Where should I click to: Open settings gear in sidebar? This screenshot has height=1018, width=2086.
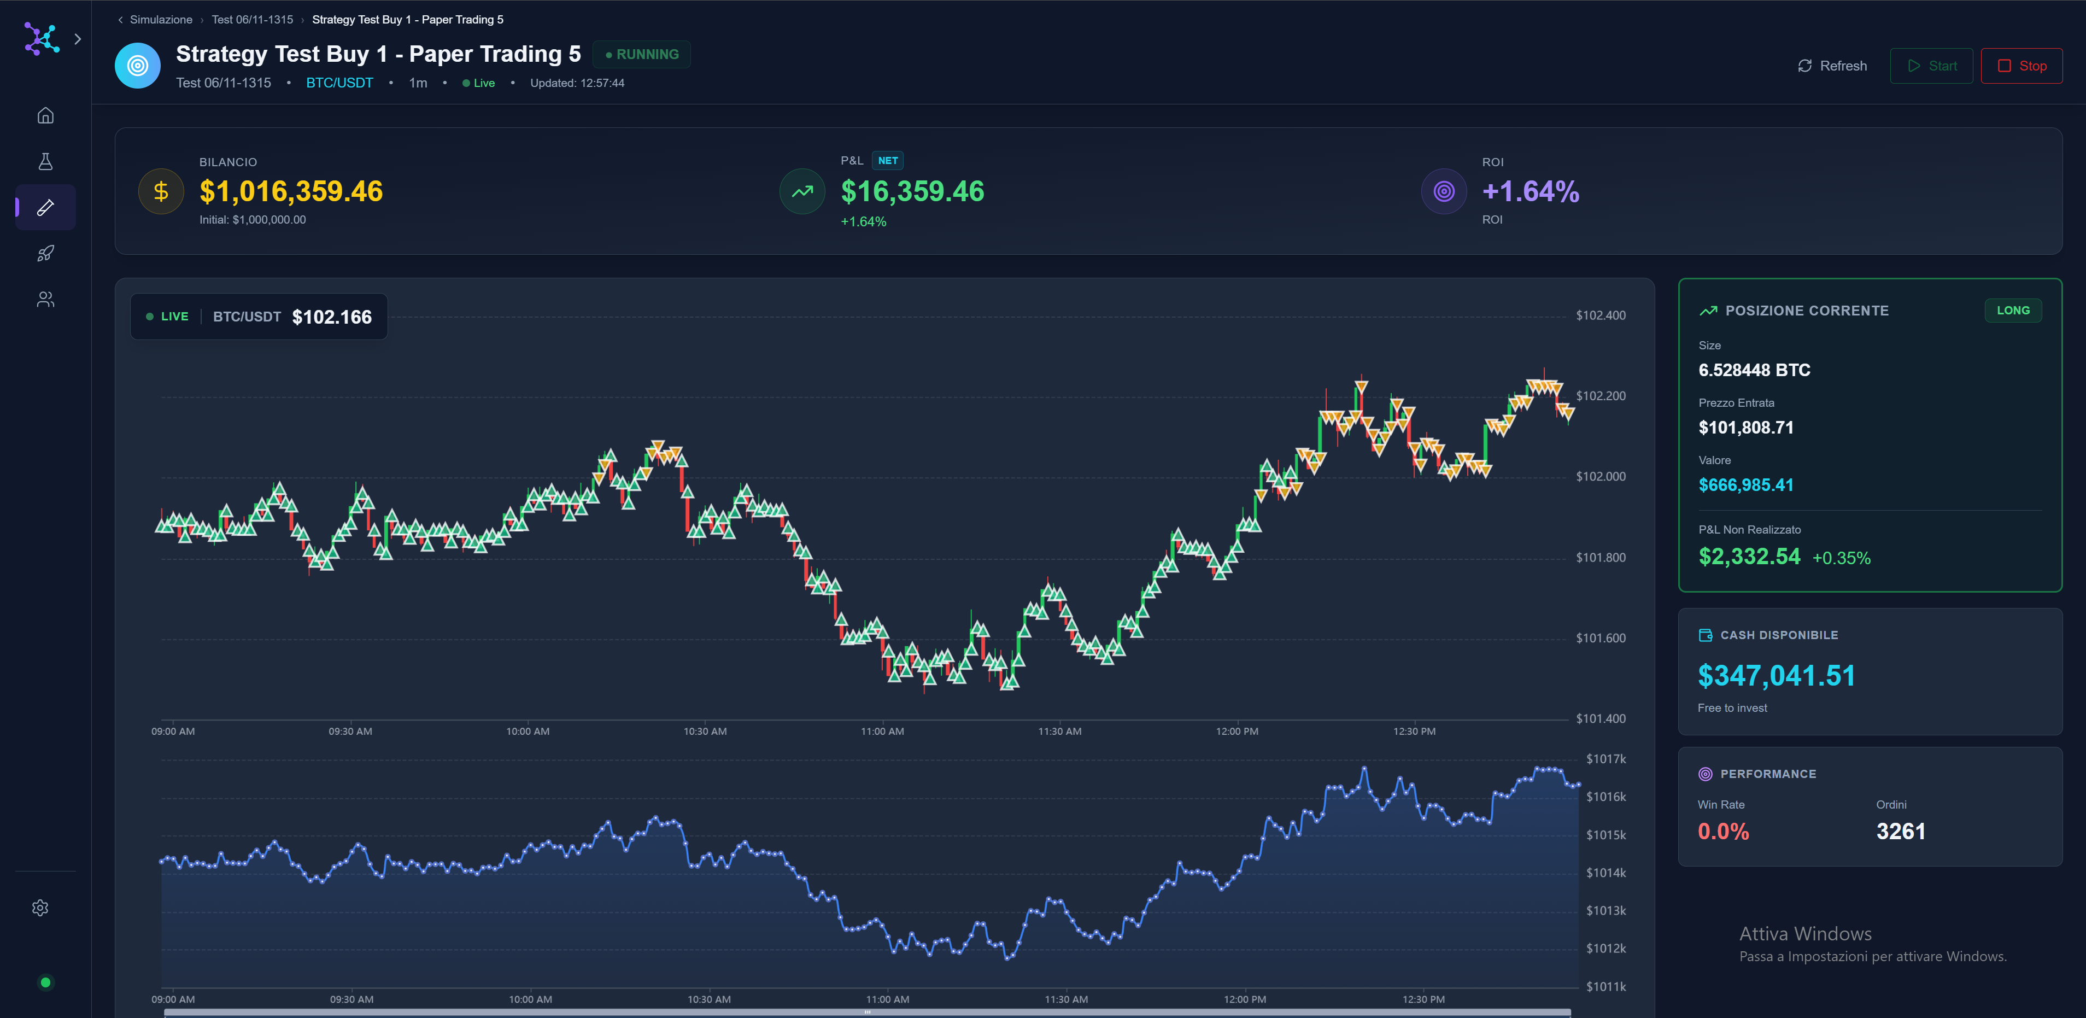(40, 908)
